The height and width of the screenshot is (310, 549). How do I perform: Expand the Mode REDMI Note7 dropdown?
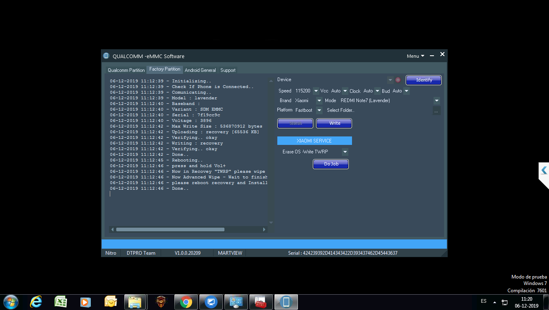[436, 101]
